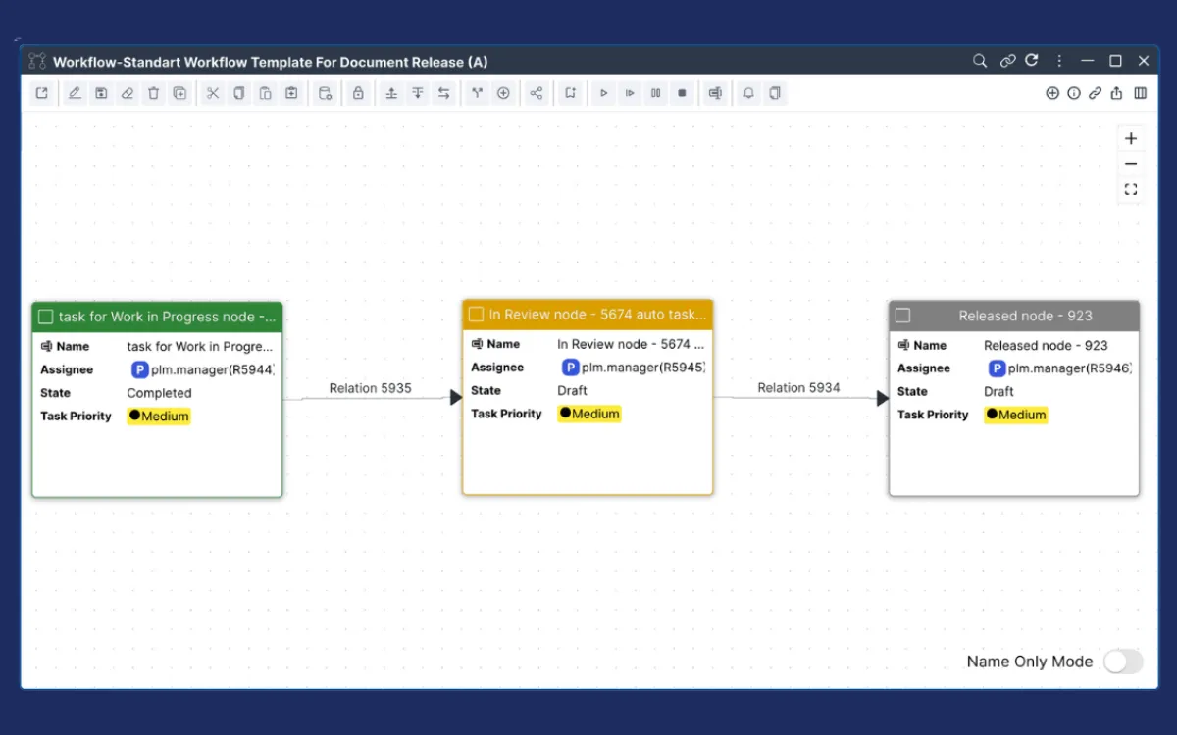Click the trash delete icon
1177x735 pixels.
tap(153, 93)
